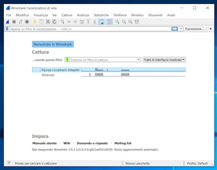Save this capture file icon
This screenshot has width=217, height=170.
click(x=41, y=22)
